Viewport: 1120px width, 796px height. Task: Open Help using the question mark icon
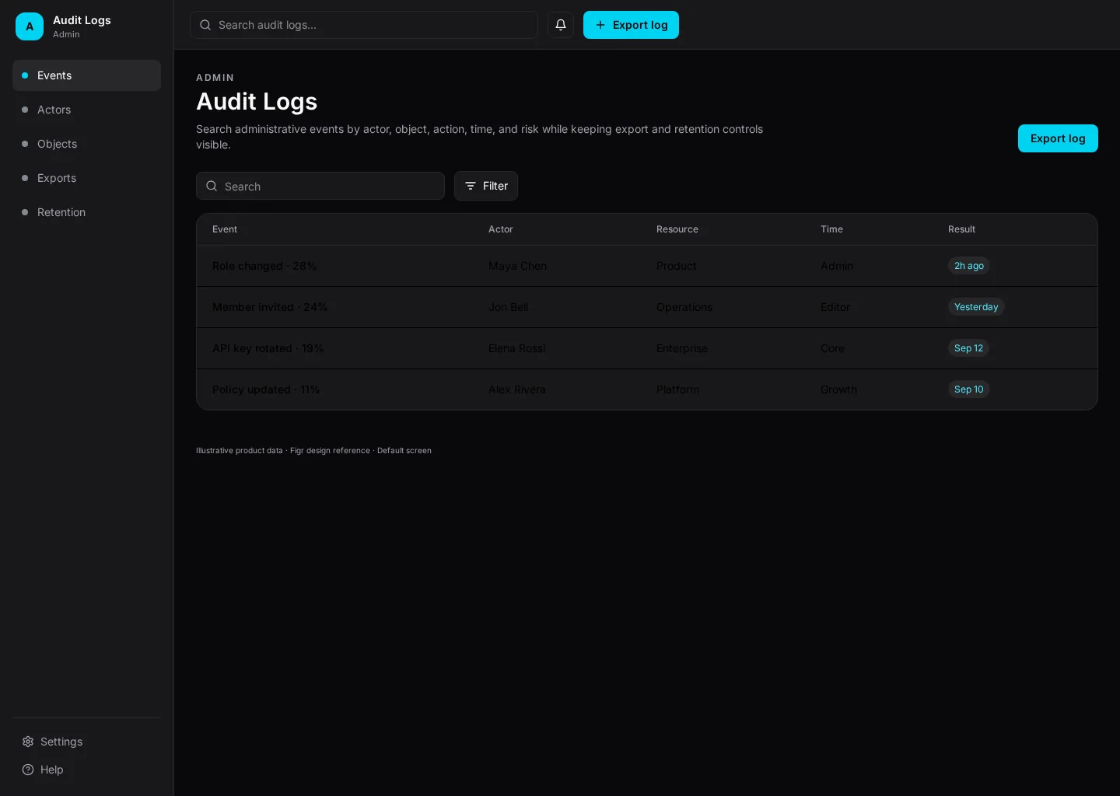(x=28, y=770)
